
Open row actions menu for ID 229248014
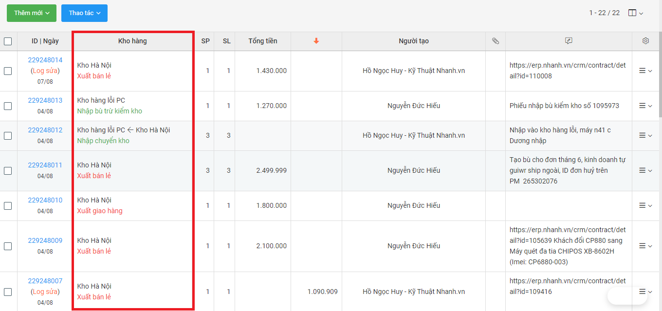[645, 71]
